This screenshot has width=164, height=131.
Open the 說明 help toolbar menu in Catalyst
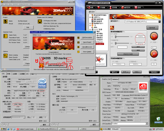[x=139, y=7]
